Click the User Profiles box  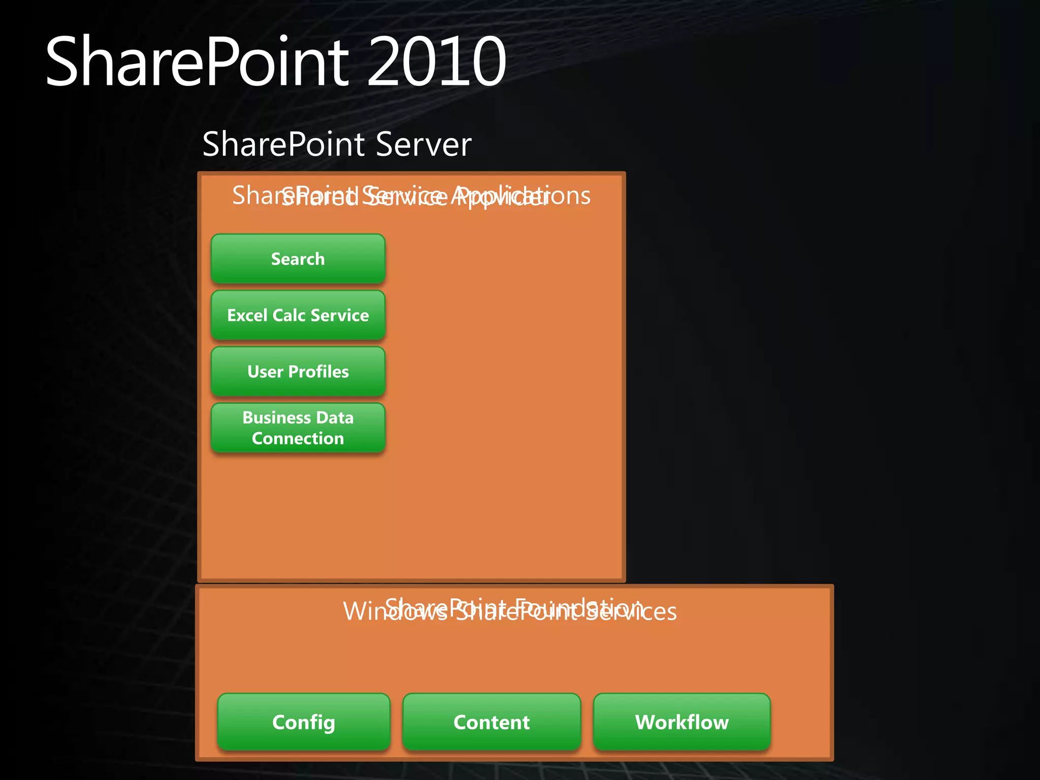pyautogui.click(x=298, y=371)
